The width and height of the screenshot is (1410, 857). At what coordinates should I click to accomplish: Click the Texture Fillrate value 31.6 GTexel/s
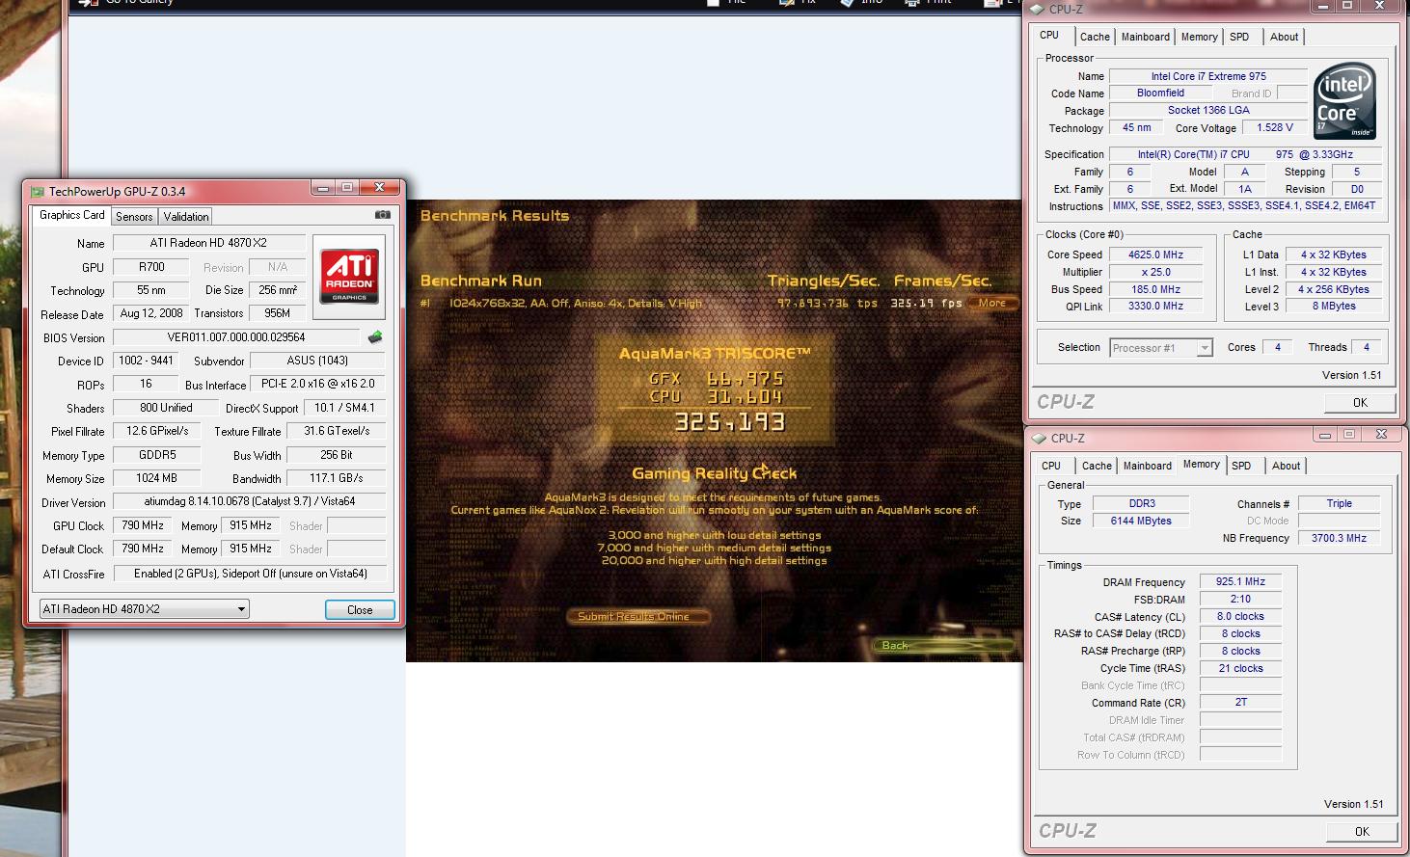pos(337,431)
